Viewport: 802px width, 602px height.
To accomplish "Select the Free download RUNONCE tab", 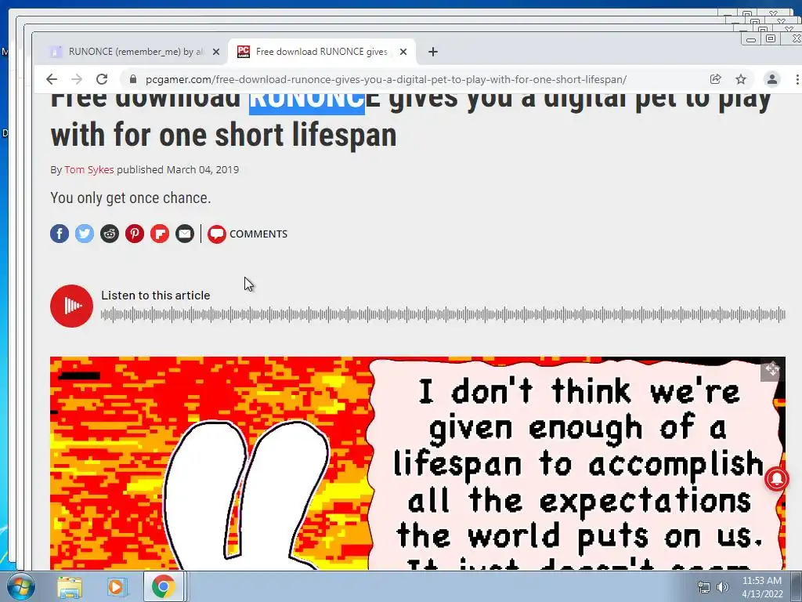I will coord(322,52).
